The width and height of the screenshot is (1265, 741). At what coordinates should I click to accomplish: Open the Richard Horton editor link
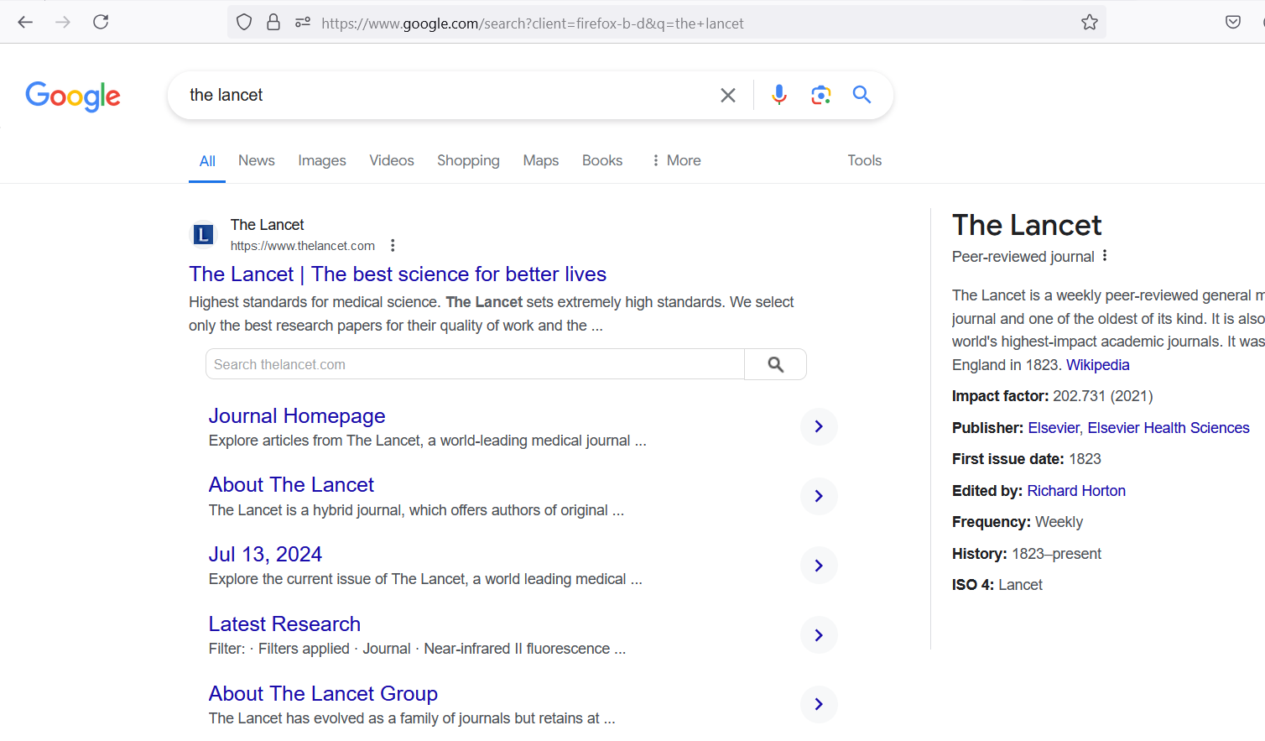click(1076, 491)
